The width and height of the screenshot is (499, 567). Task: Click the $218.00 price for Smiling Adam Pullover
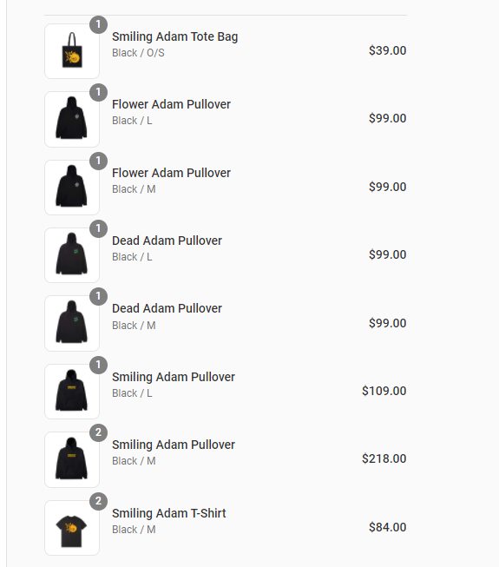pos(384,458)
